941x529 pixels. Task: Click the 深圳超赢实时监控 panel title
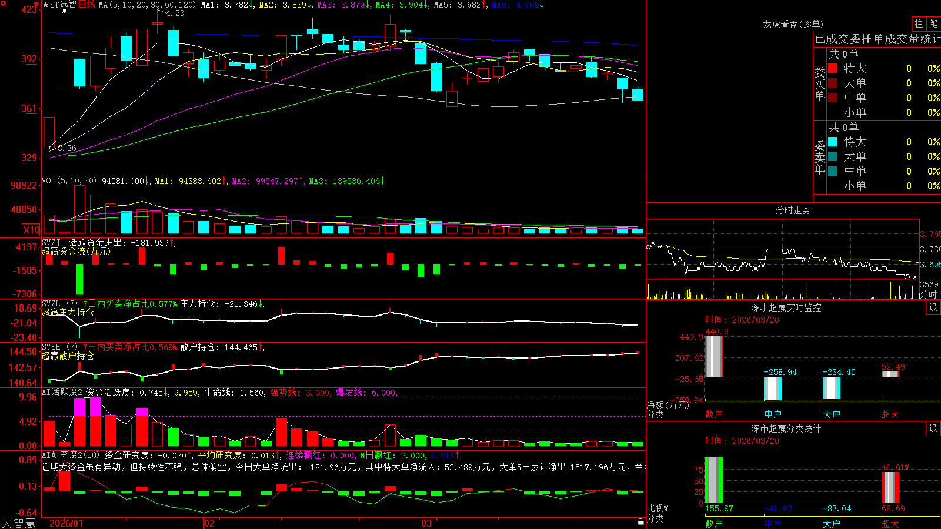(786, 307)
